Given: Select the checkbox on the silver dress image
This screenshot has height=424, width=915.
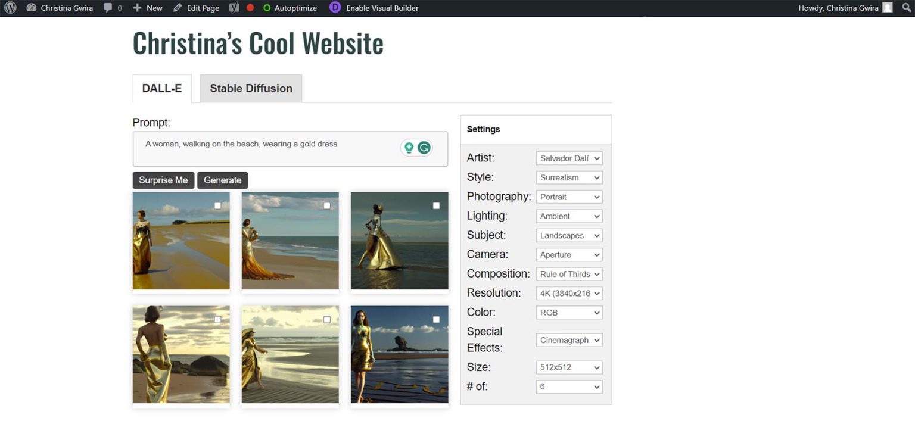Looking at the screenshot, I should click(435, 205).
